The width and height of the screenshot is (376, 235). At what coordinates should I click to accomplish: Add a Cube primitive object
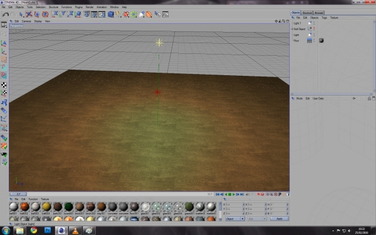(111, 14)
